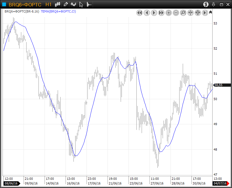This screenshot has height=188, width=232.
Task: Open the chart type bars icon
Action: pyautogui.click(x=58, y=4)
